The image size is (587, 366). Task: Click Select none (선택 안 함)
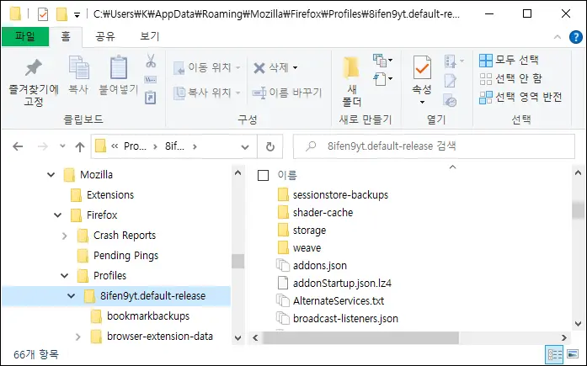tap(510, 78)
